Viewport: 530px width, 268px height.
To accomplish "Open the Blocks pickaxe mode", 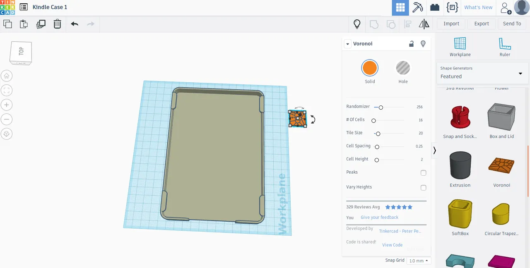I will tap(418, 7).
